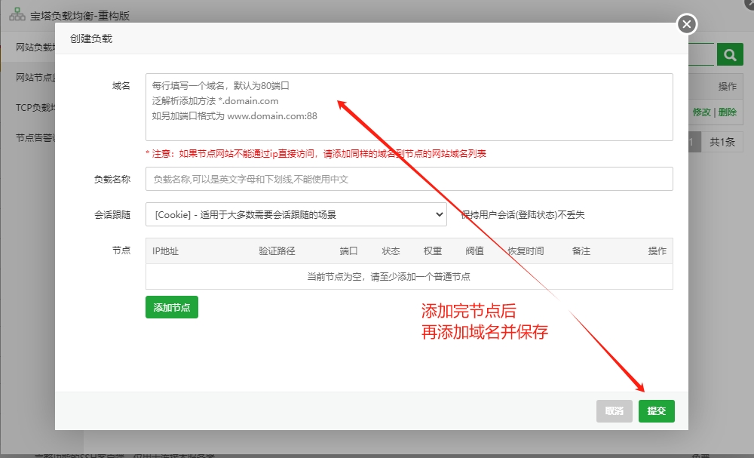Screen dimensions: 754x458
Task: Click the search input beside the magnifier
Action: pos(701,54)
